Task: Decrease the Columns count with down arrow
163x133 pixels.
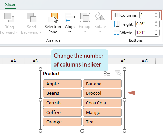Action: (156, 17)
